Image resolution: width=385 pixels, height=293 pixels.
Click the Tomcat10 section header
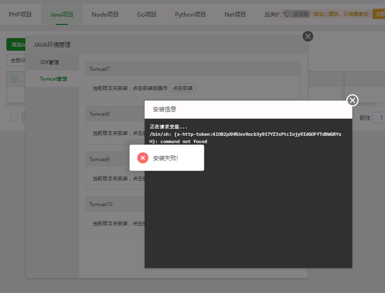click(x=115, y=204)
